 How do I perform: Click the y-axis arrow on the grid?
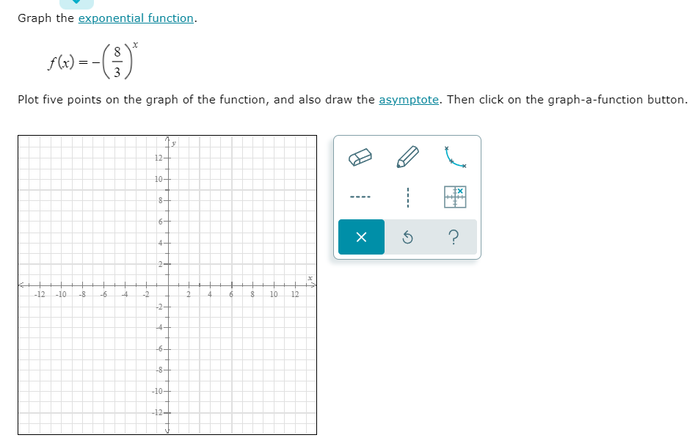pyautogui.click(x=167, y=139)
